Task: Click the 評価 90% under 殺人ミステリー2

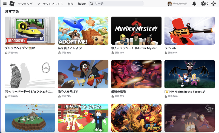Action: pos(119,52)
